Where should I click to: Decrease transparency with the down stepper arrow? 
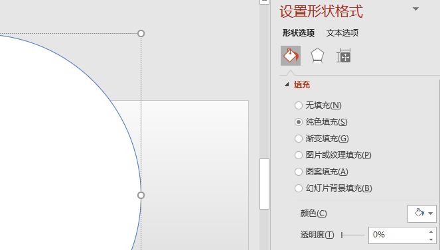coord(431,239)
